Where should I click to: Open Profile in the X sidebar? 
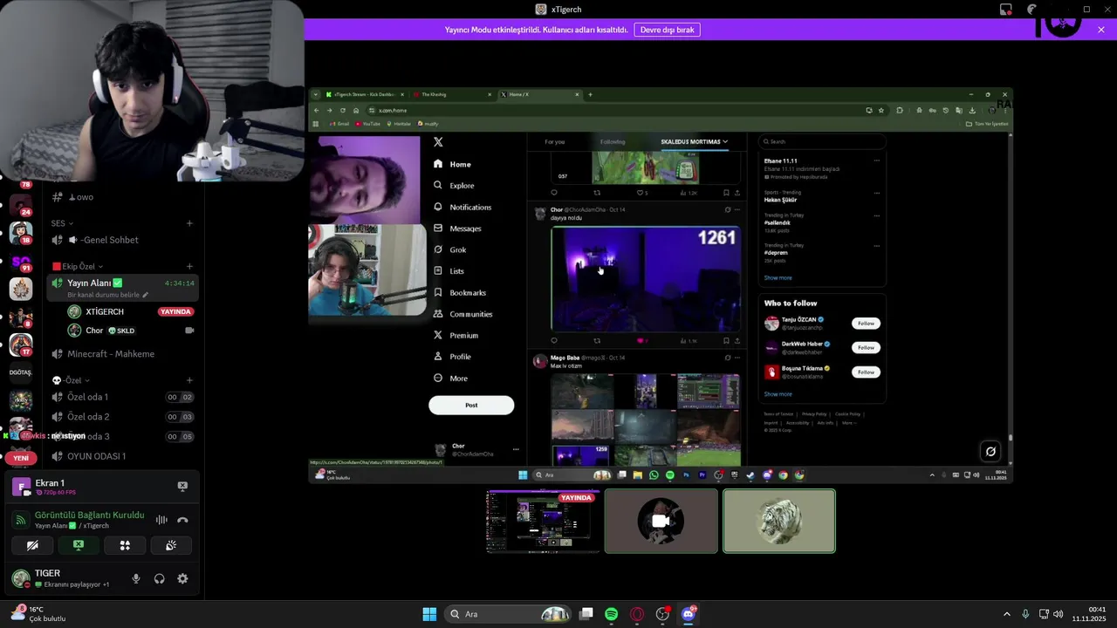click(x=452, y=357)
